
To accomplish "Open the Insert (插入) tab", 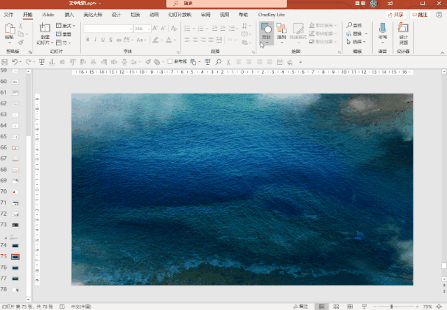I will (69, 15).
